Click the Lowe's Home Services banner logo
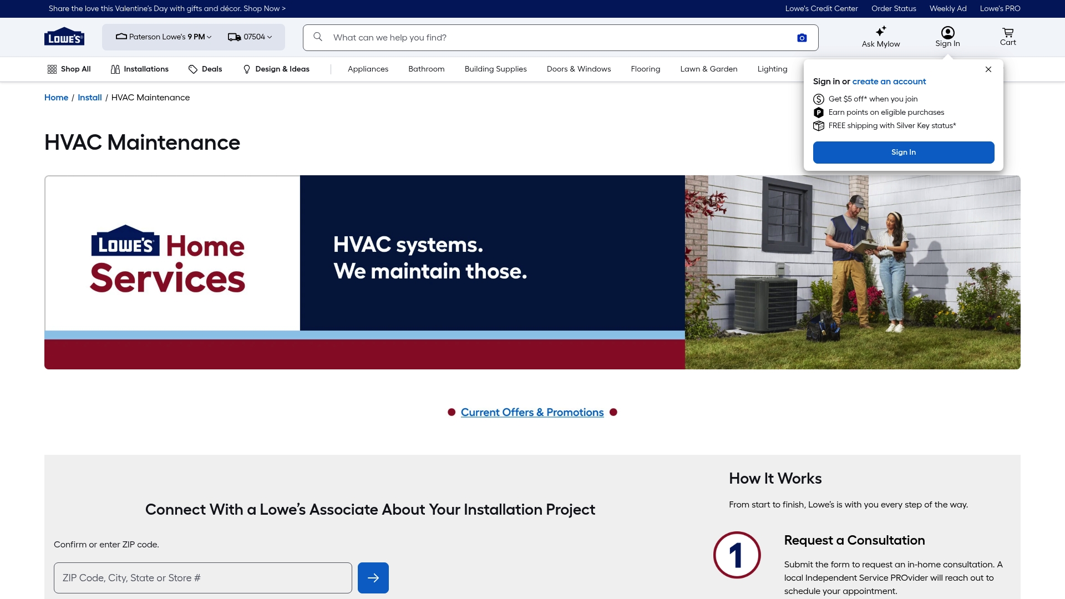This screenshot has width=1065, height=599. 168,259
